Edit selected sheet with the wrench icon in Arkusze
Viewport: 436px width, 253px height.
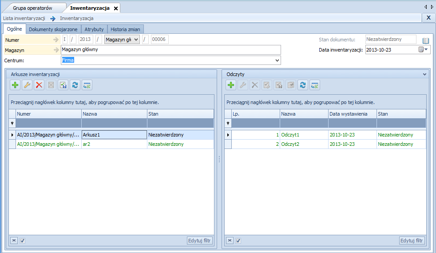[27, 85]
